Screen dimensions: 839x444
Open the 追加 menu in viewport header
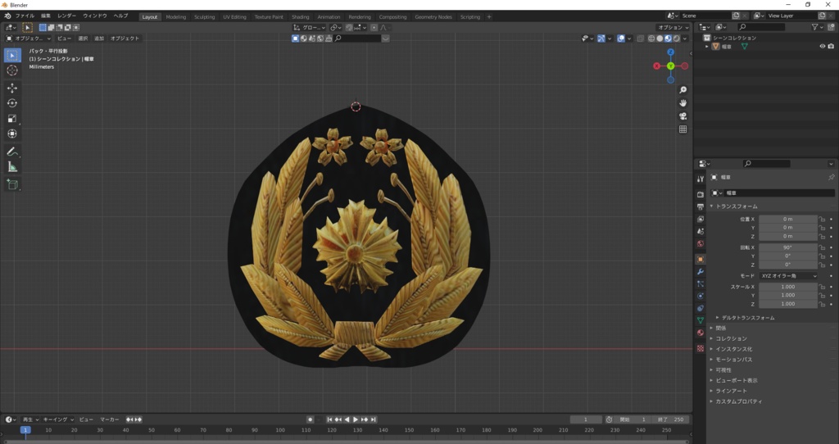coord(99,39)
